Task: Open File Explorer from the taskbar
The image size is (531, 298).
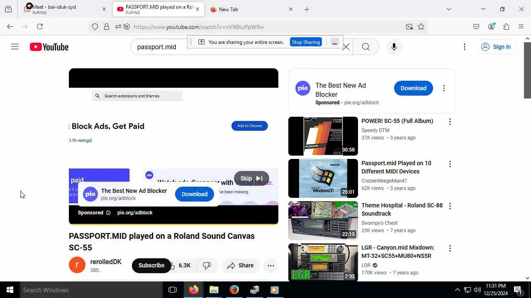Action: click(x=214, y=290)
